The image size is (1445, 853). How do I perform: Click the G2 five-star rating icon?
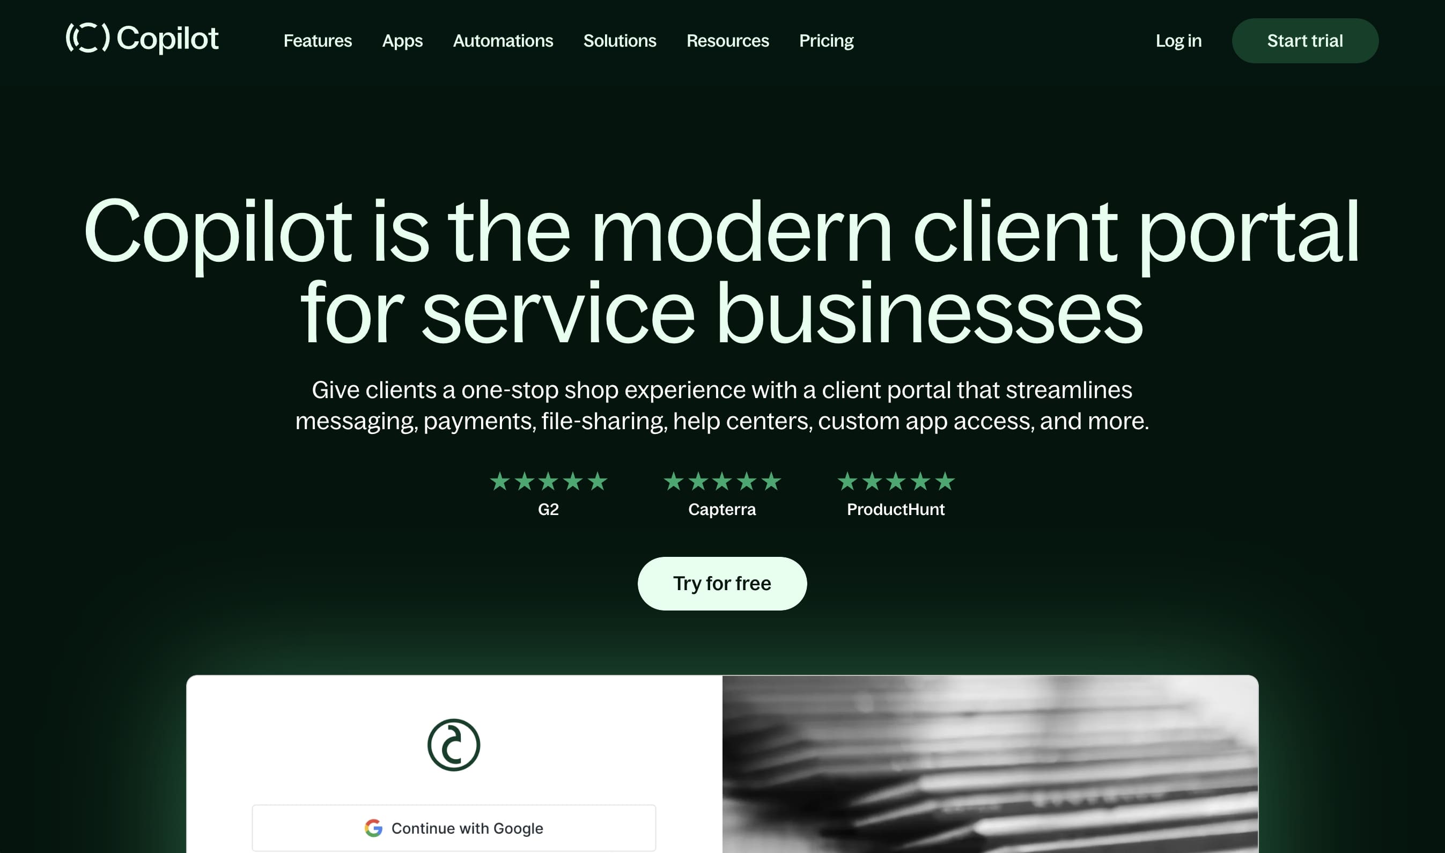point(549,481)
